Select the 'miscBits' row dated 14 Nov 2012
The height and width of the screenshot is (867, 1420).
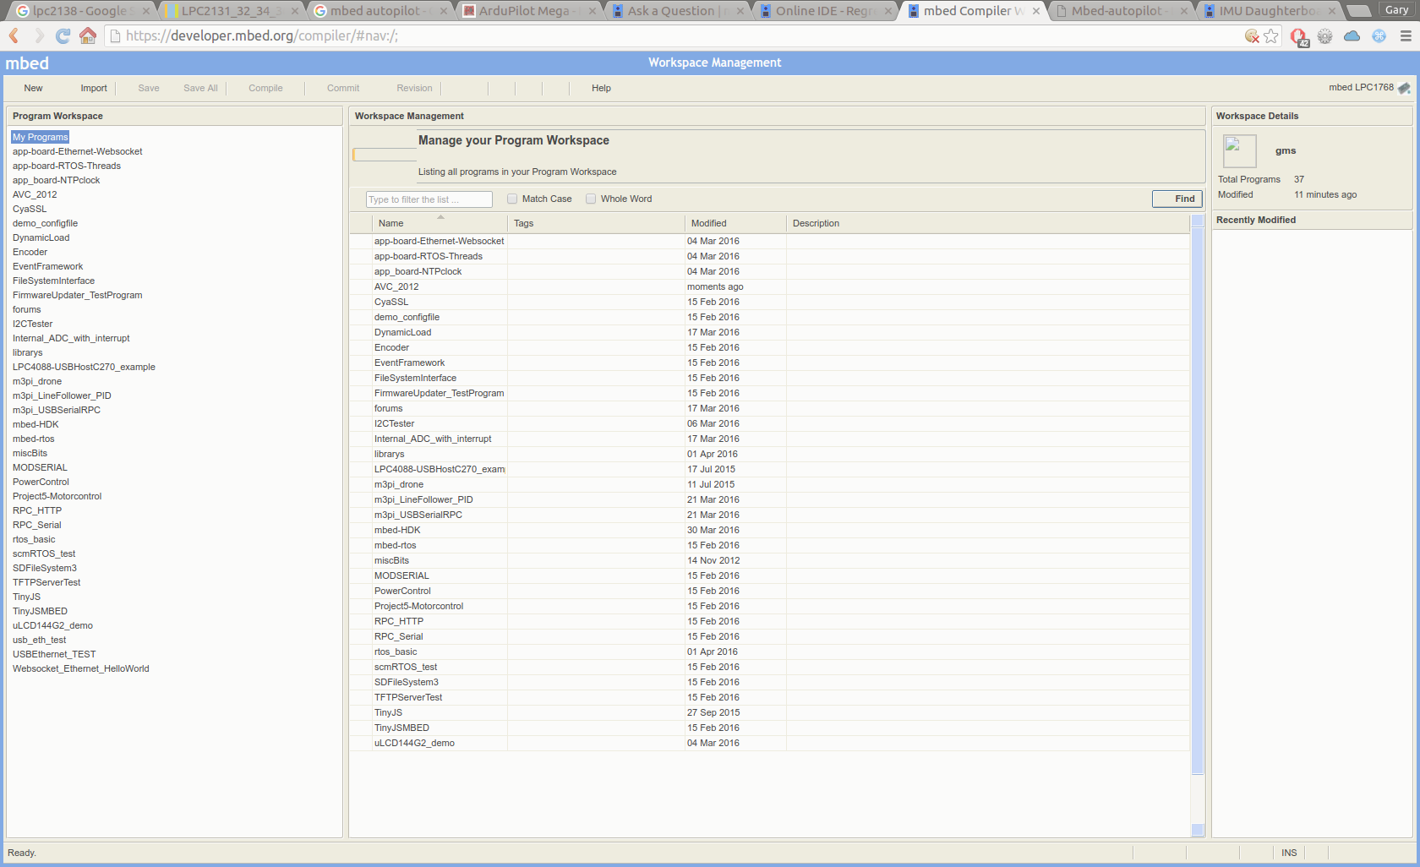[x=769, y=560]
